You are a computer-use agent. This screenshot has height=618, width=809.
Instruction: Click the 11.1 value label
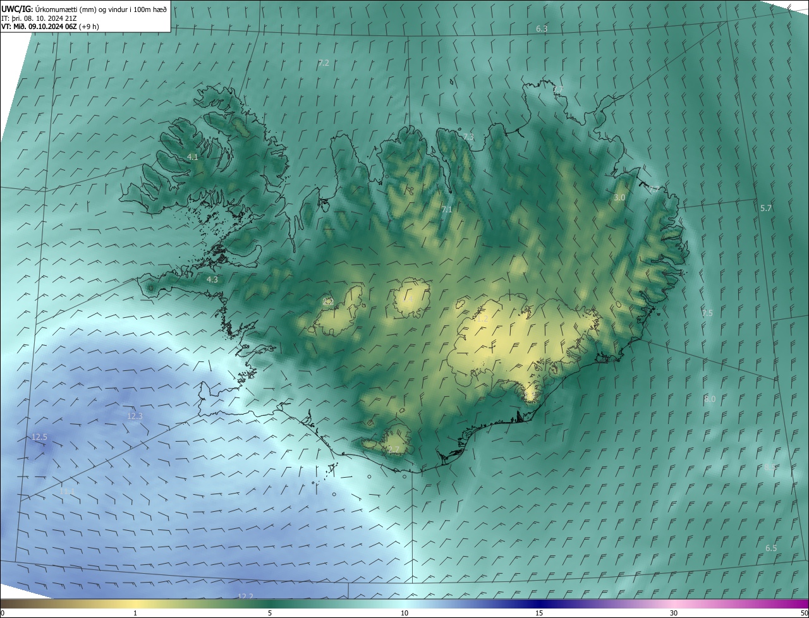click(x=67, y=491)
